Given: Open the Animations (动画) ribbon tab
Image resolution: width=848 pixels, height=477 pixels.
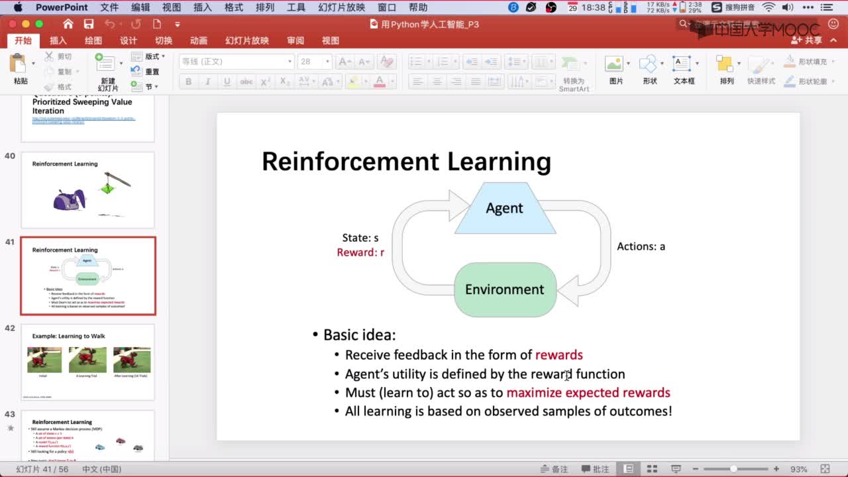Looking at the screenshot, I should click(x=199, y=40).
